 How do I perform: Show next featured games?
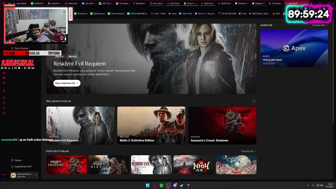254,101
